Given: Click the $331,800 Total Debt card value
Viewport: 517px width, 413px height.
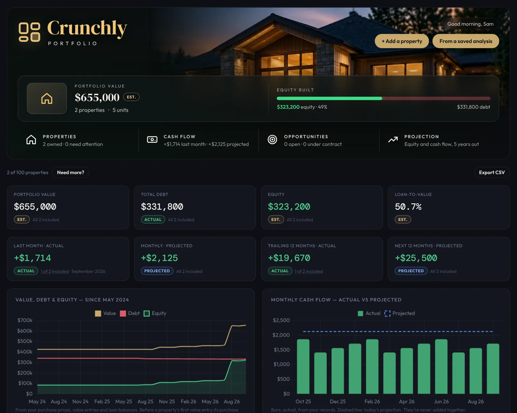Looking at the screenshot, I should 162,207.
